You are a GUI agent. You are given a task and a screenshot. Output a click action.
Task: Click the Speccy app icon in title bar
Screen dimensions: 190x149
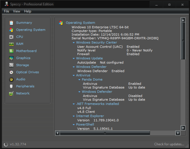pos(6,4)
